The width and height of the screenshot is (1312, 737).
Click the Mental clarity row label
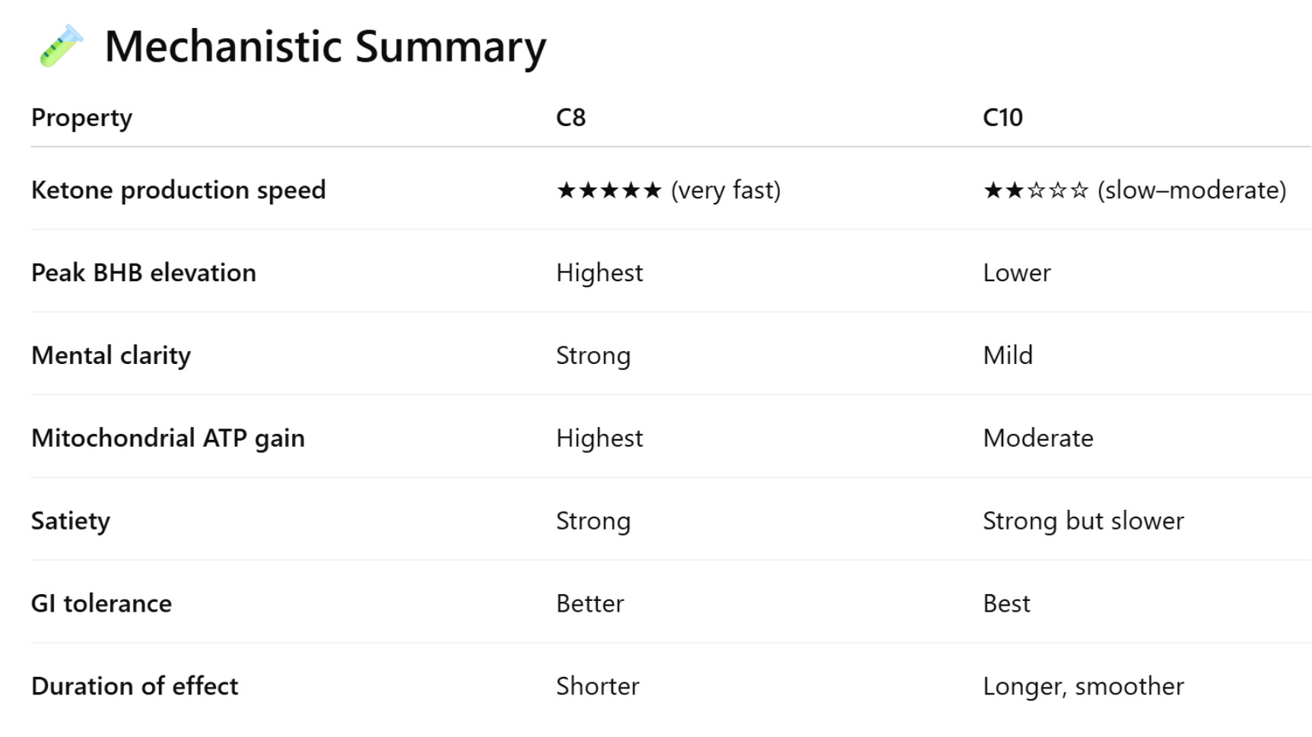pos(110,356)
